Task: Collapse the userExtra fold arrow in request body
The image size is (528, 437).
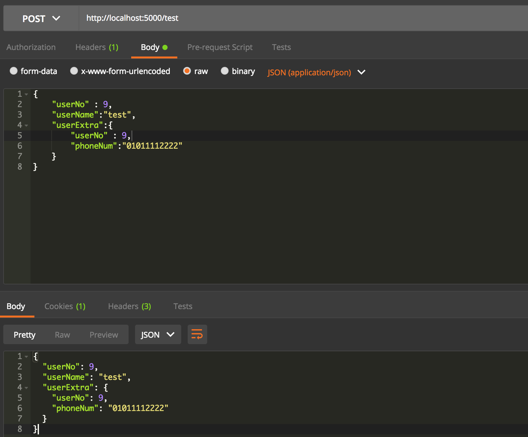Action: pyautogui.click(x=26, y=125)
